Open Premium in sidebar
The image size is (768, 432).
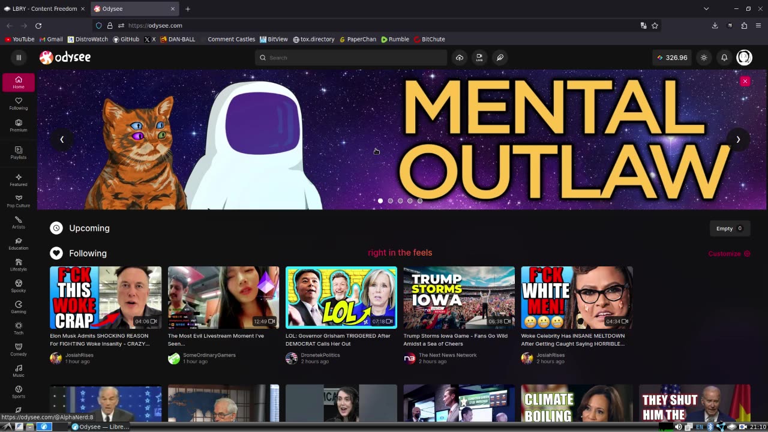(19, 125)
